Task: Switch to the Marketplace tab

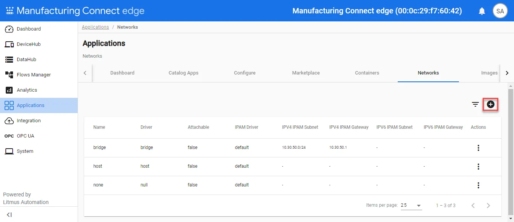Action: (x=306, y=73)
